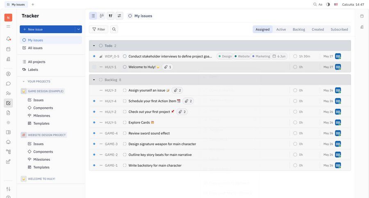Open the chat bubble icon in sidebar

tap(8, 83)
